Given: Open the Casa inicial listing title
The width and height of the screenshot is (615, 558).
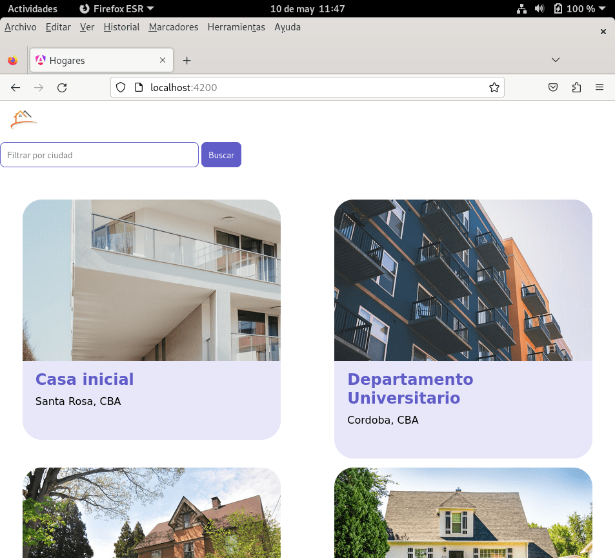Looking at the screenshot, I should [x=85, y=379].
